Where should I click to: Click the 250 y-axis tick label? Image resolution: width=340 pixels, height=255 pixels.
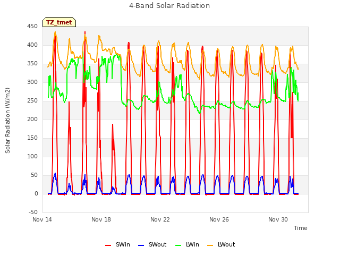point(32,101)
